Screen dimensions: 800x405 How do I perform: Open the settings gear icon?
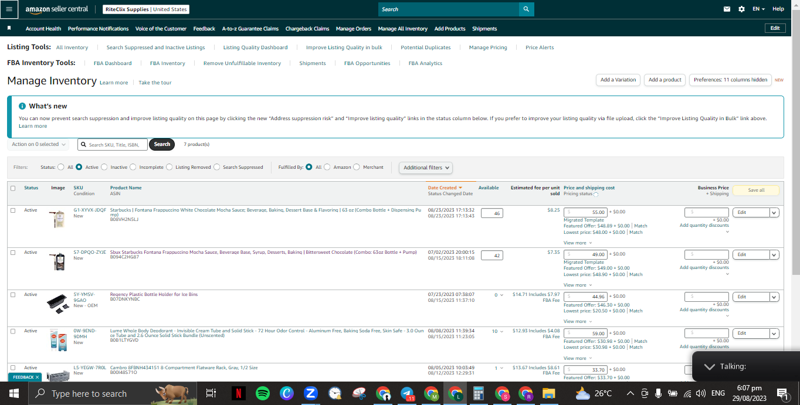(x=741, y=9)
